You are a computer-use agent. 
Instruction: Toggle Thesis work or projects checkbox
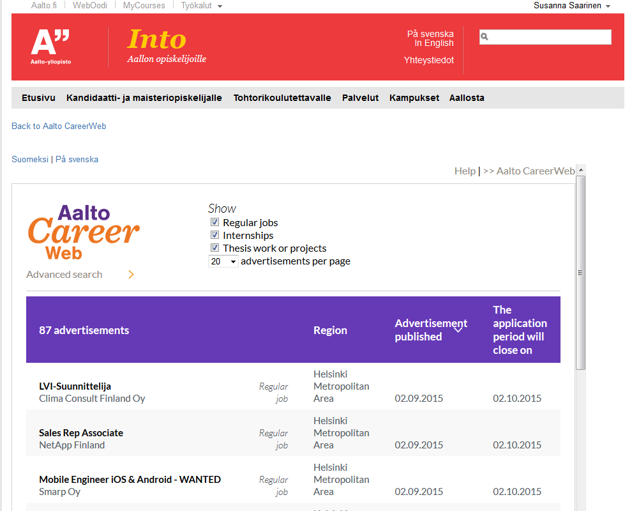(x=215, y=248)
